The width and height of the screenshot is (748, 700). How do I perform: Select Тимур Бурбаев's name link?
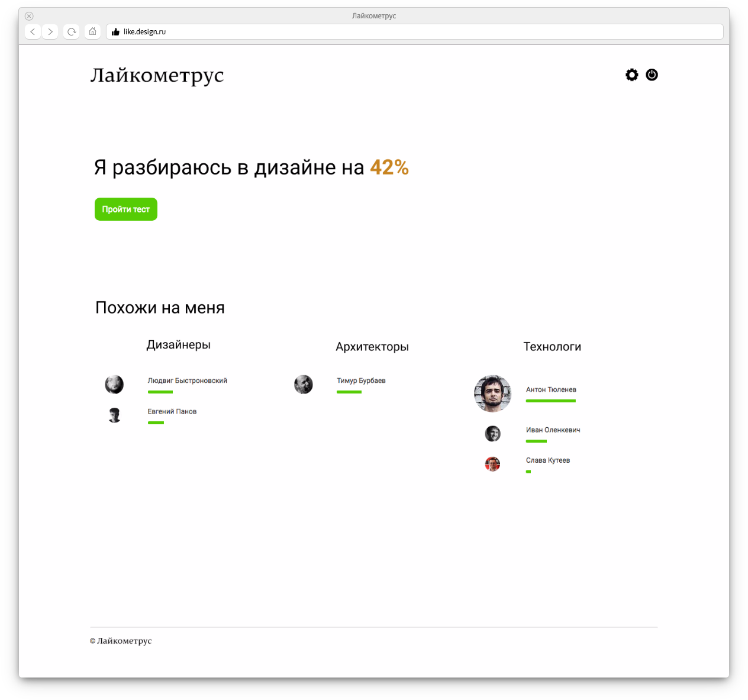point(361,380)
